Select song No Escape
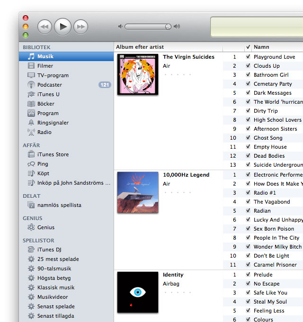This screenshot has width=303, height=322. (267, 284)
